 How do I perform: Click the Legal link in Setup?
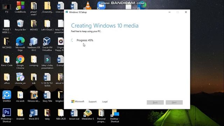pyautogui.click(x=105, y=101)
